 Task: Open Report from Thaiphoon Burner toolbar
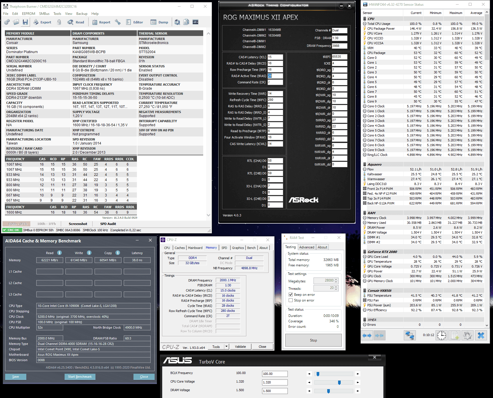[x=101, y=22]
